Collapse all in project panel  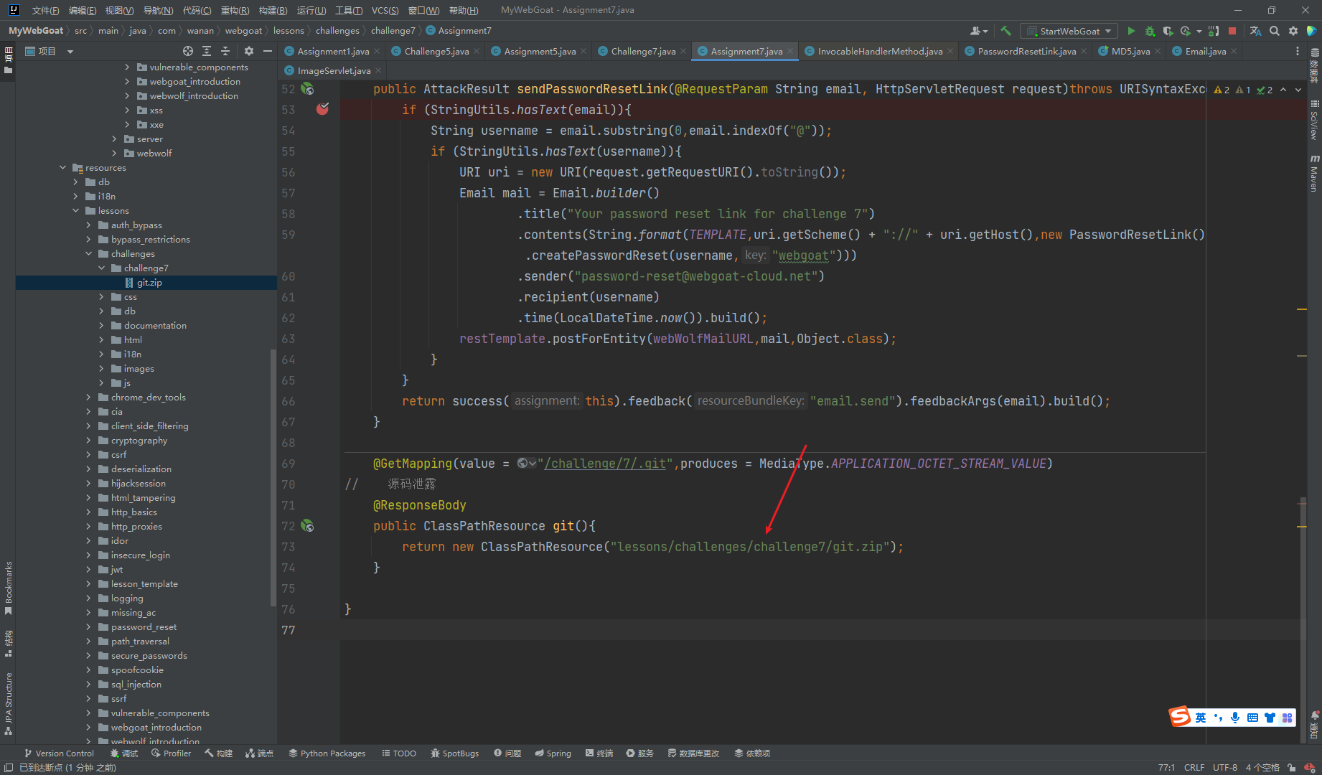(225, 51)
